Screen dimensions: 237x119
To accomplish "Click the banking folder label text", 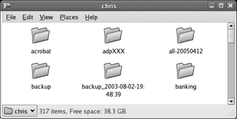I will click(x=186, y=87).
